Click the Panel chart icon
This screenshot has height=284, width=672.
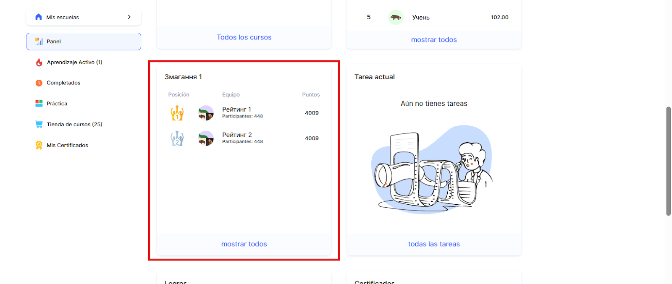(39, 41)
